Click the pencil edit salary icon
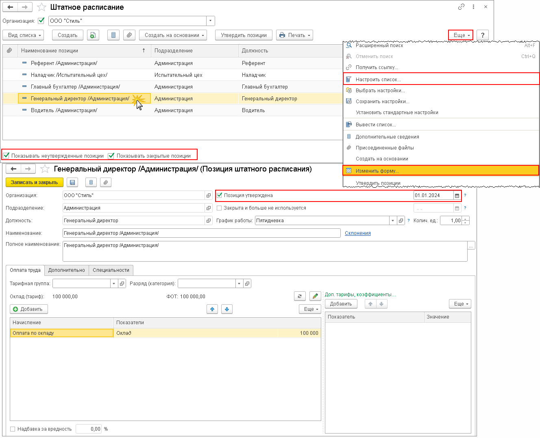Screen dimensions: 540x438 315,296
